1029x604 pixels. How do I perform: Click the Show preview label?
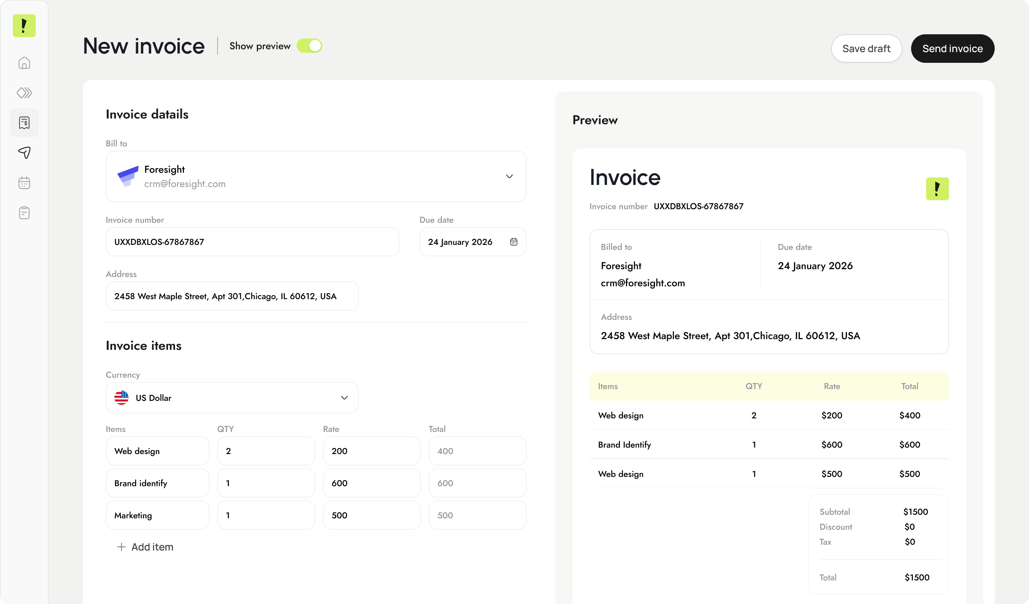pyautogui.click(x=260, y=46)
